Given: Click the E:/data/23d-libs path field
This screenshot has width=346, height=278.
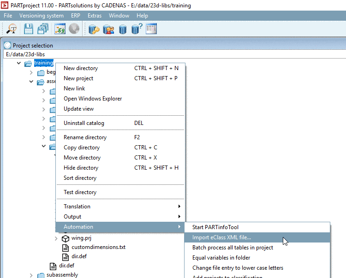Looking at the screenshot, I should [174, 54].
